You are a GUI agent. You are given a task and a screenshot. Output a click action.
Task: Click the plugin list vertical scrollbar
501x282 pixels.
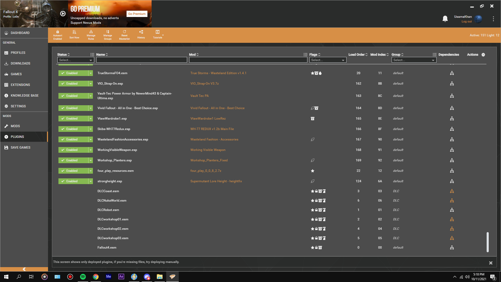487,242
